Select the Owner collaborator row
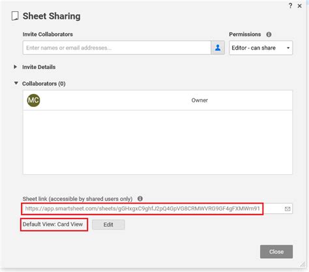The image size is (309, 272). (x=158, y=100)
